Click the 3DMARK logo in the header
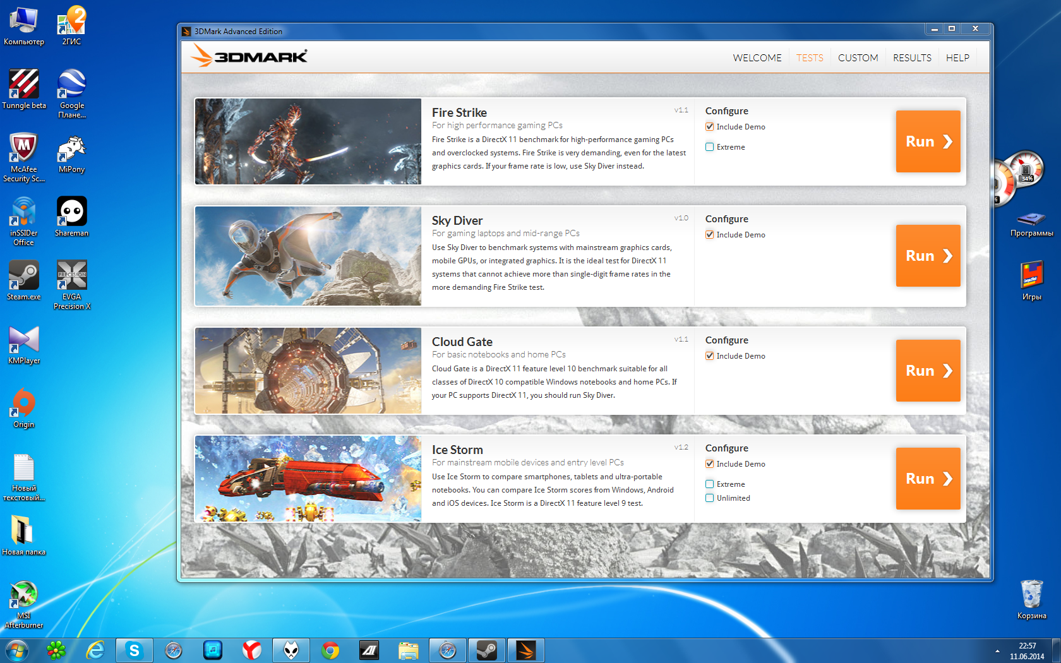 coord(249,56)
